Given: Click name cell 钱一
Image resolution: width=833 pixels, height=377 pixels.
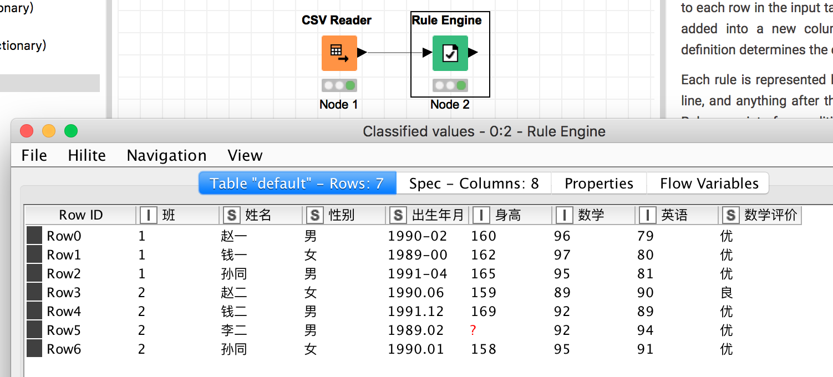Looking at the screenshot, I should (234, 255).
